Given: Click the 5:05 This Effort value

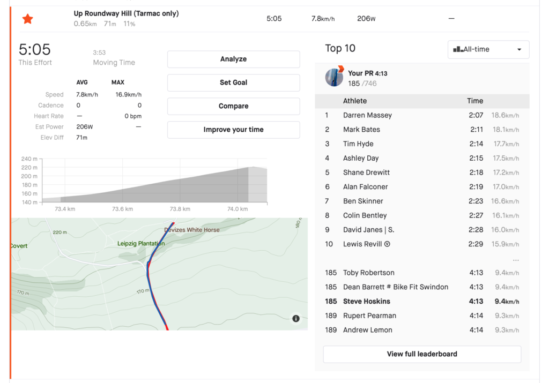Looking at the screenshot, I should [35, 50].
